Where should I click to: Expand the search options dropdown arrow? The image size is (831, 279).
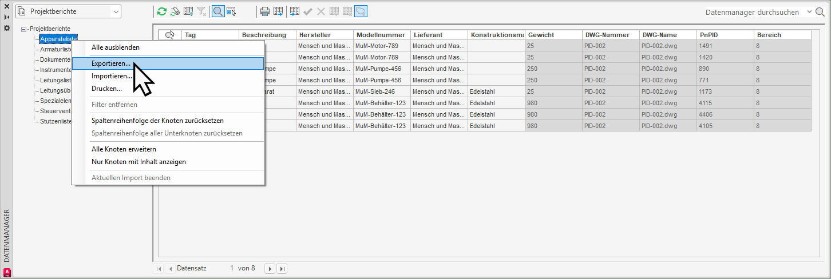(x=809, y=12)
